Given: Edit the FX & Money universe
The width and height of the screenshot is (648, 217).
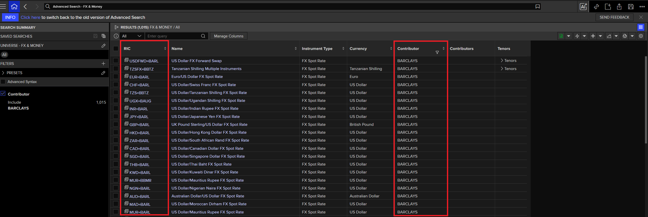Looking at the screenshot, I should pyautogui.click(x=103, y=46).
